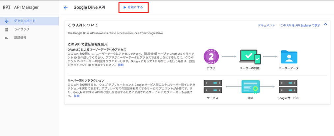Click the purple OAuth 2 app icon

click(x=211, y=57)
